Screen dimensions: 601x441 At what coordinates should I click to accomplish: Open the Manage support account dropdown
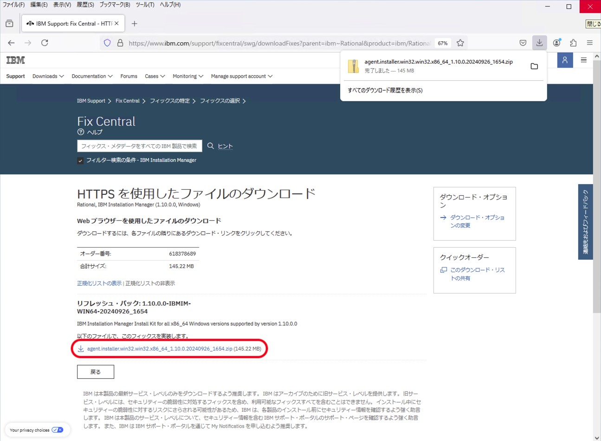pyautogui.click(x=241, y=76)
